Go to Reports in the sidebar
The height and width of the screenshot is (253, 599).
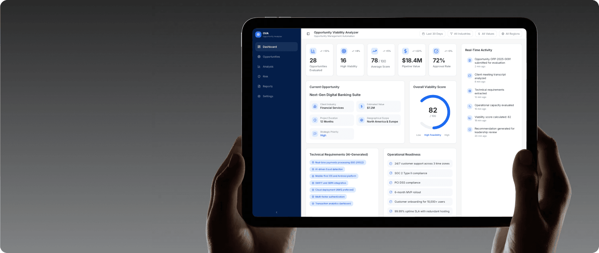pyautogui.click(x=267, y=86)
